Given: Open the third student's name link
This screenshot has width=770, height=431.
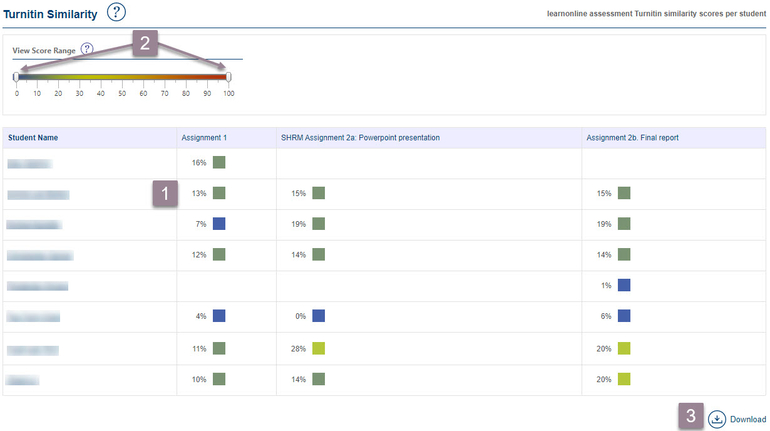Looking at the screenshot, I should click(34, 224).
